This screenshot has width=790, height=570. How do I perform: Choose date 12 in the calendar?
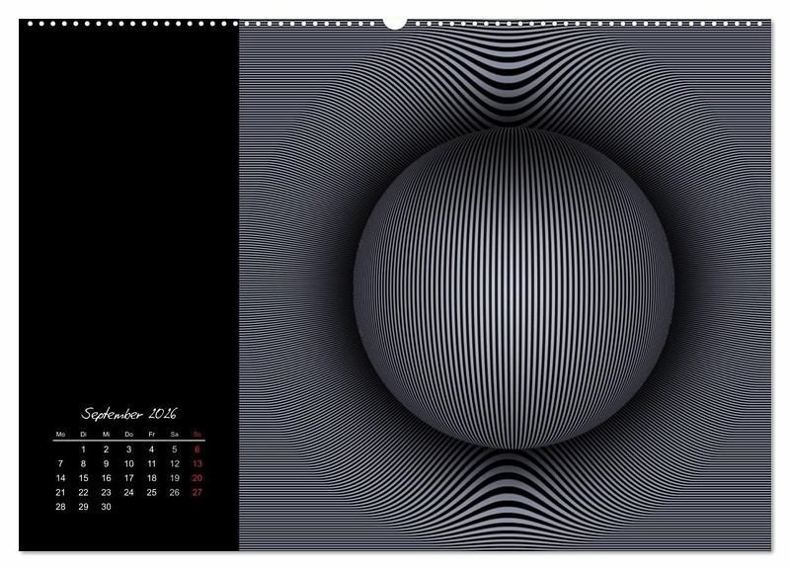175,463
